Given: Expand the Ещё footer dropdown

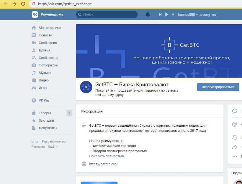Looking at the screenshot, I should [53, 147].
